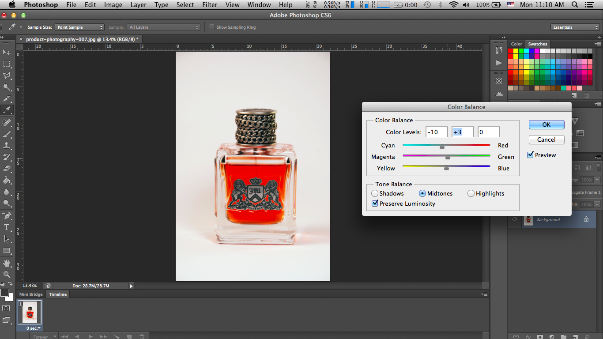The height and width of the screenshot is (339, 603).
Task: Open Sample Size Point Sample dropdown
Action: (x=80, y=27)
